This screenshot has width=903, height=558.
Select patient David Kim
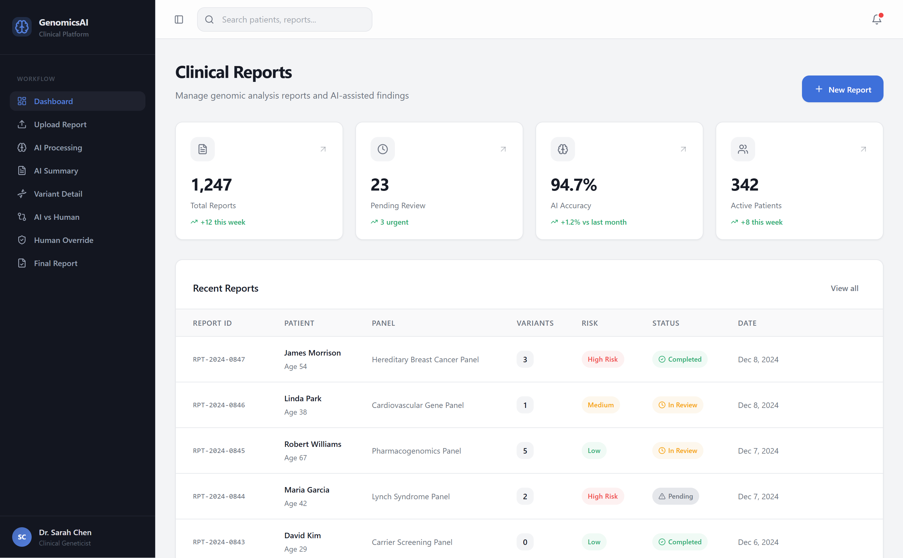(x=302, y=535)
